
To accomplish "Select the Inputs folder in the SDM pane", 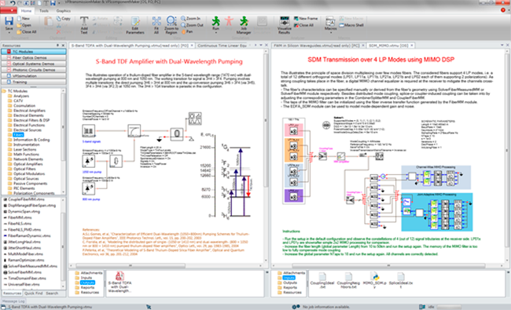I will 289,278.
